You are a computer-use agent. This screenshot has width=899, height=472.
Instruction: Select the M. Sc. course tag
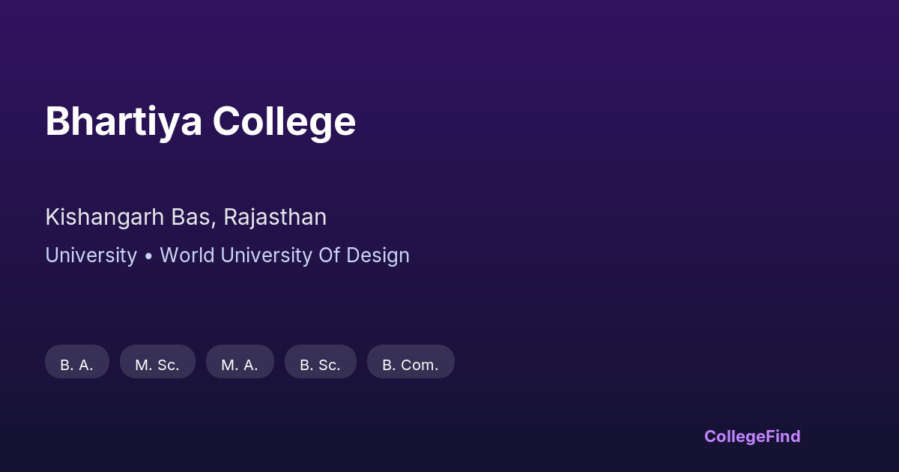point(157,365)
